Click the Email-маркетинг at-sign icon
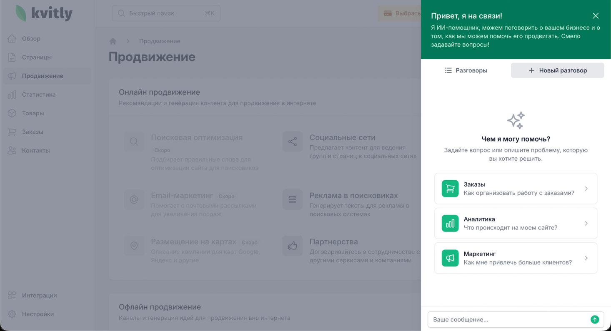 (x=134, y=200)
